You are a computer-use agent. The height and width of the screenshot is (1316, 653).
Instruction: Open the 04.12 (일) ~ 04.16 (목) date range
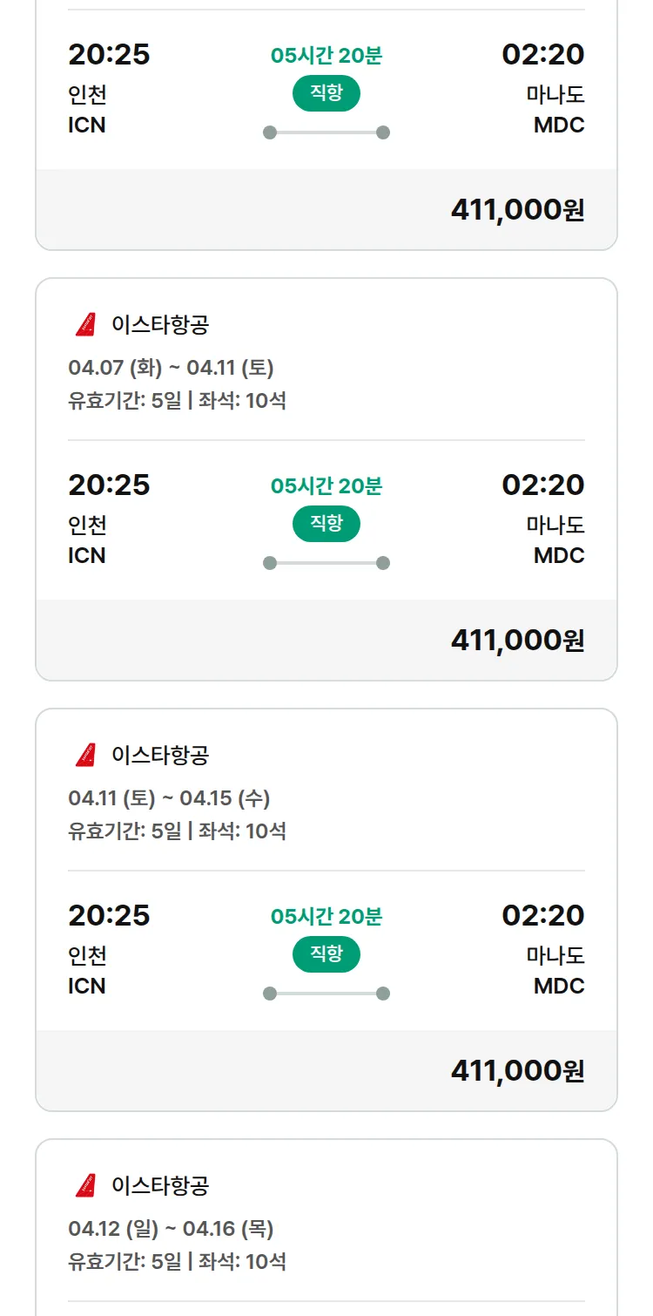tap(171, 1229)
